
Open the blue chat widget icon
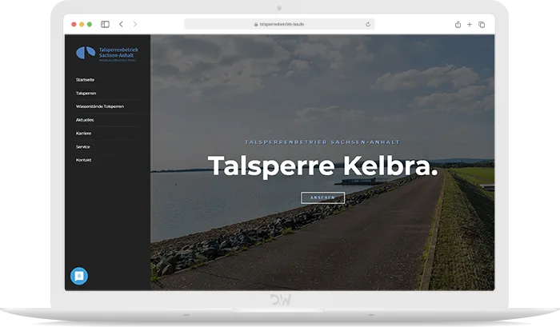pos(79,276)
